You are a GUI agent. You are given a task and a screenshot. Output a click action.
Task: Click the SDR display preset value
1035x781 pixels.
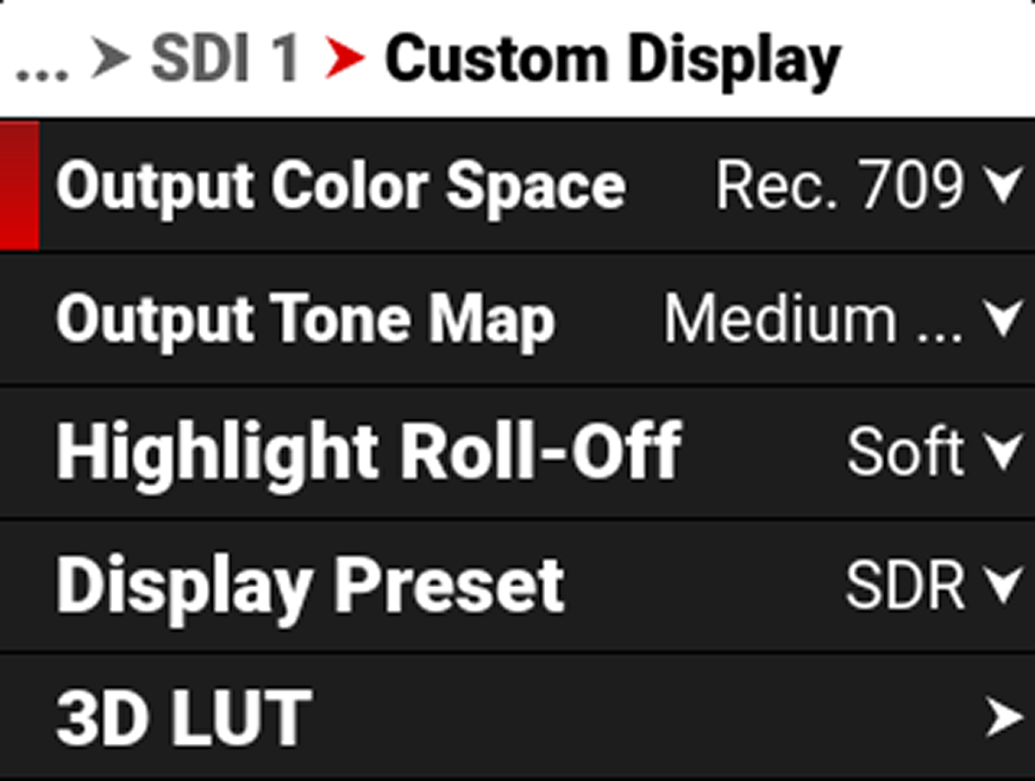905,585
